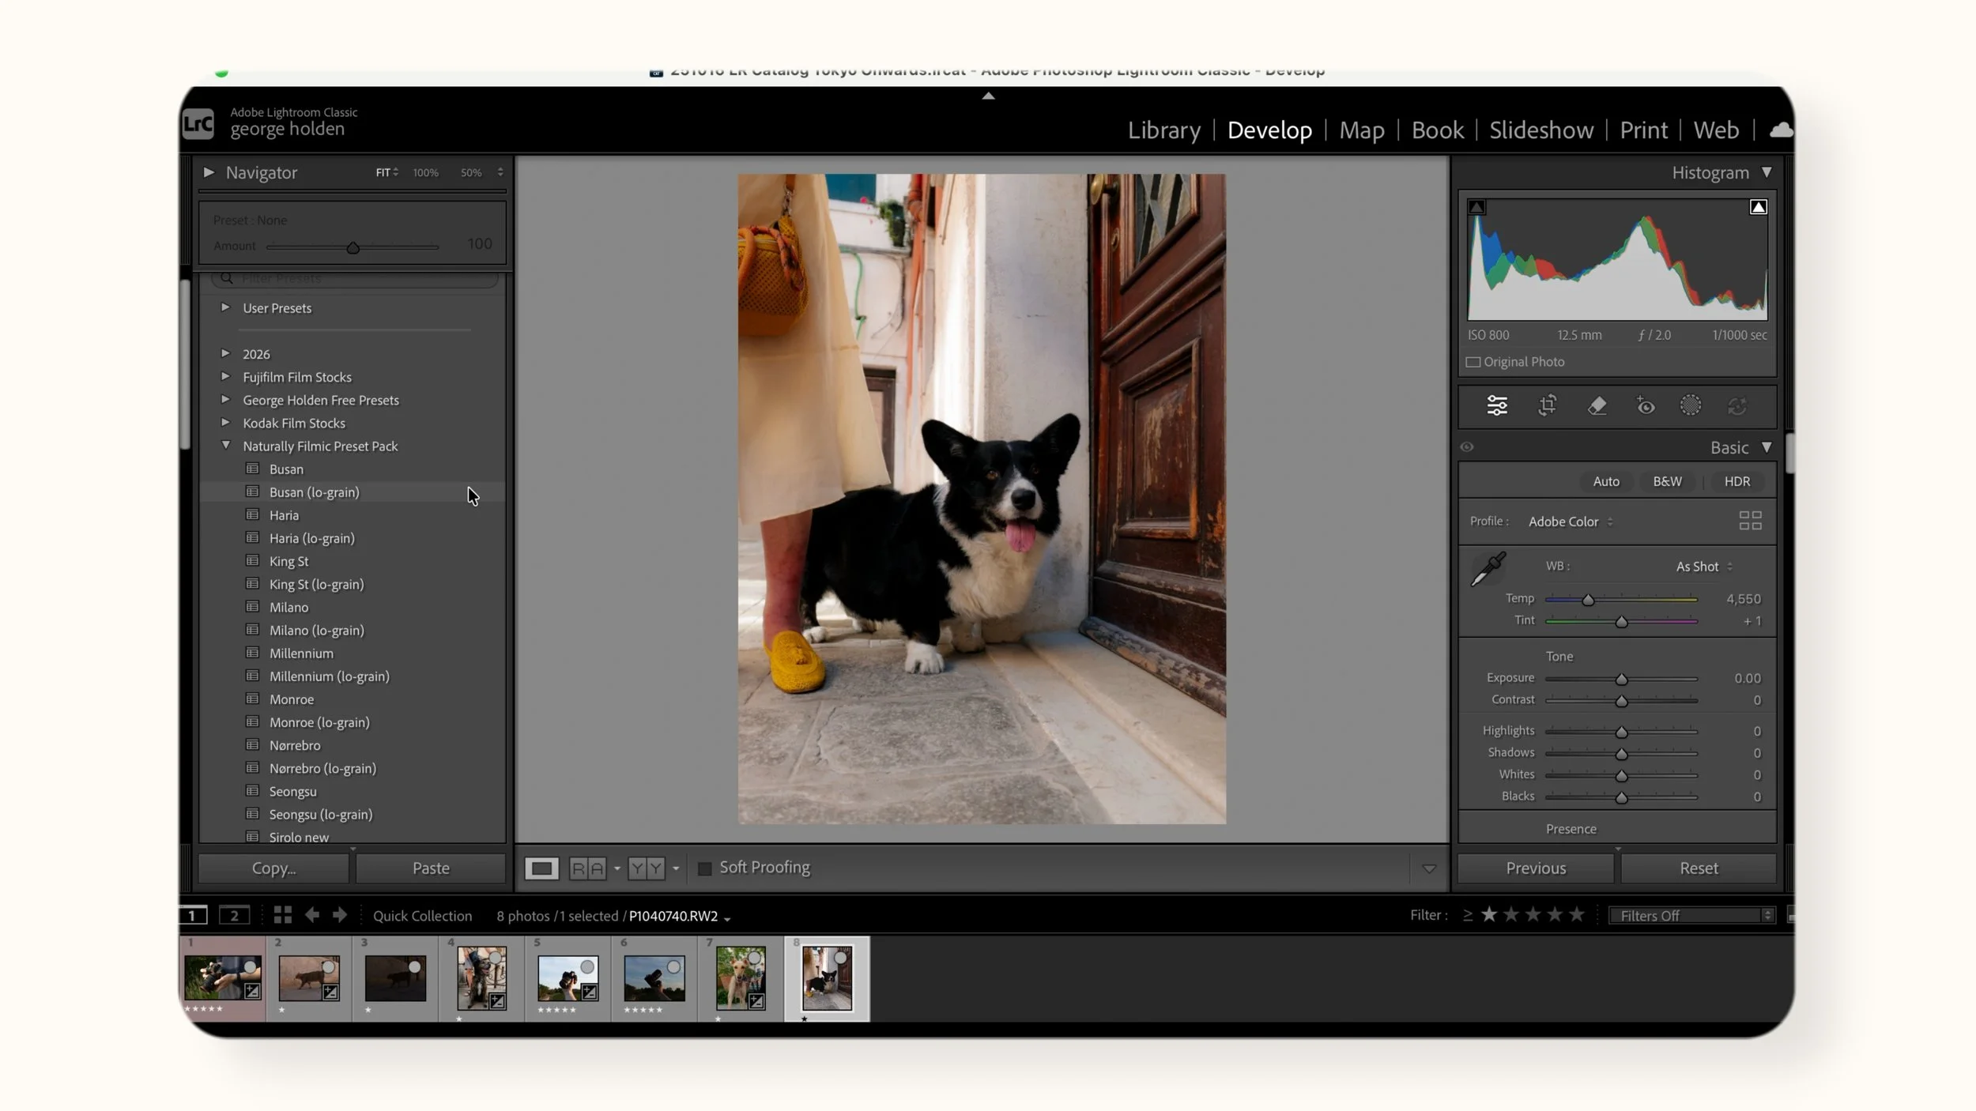Screen dimensions: 1976x1111
Task: Click the Filter Presets search field
Action: (x=355, y=278)
